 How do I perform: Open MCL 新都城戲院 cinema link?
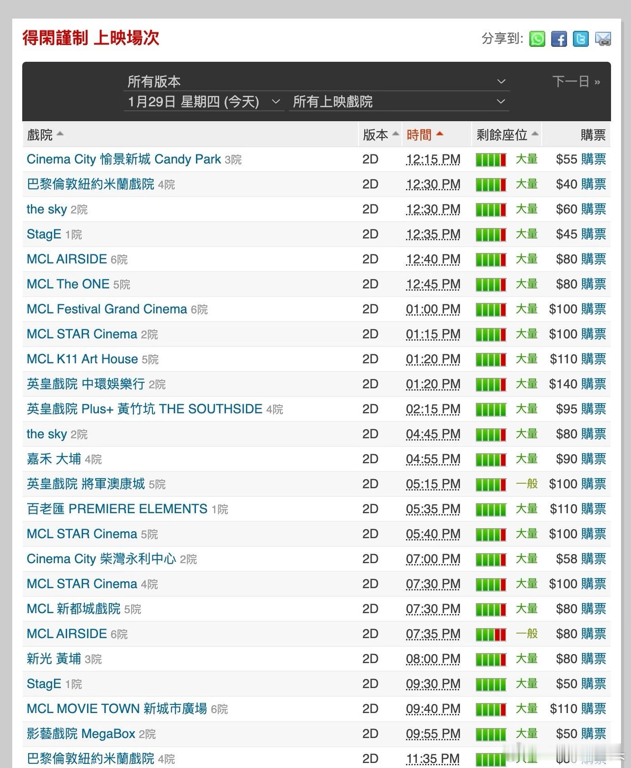click(x=73, y=609)
